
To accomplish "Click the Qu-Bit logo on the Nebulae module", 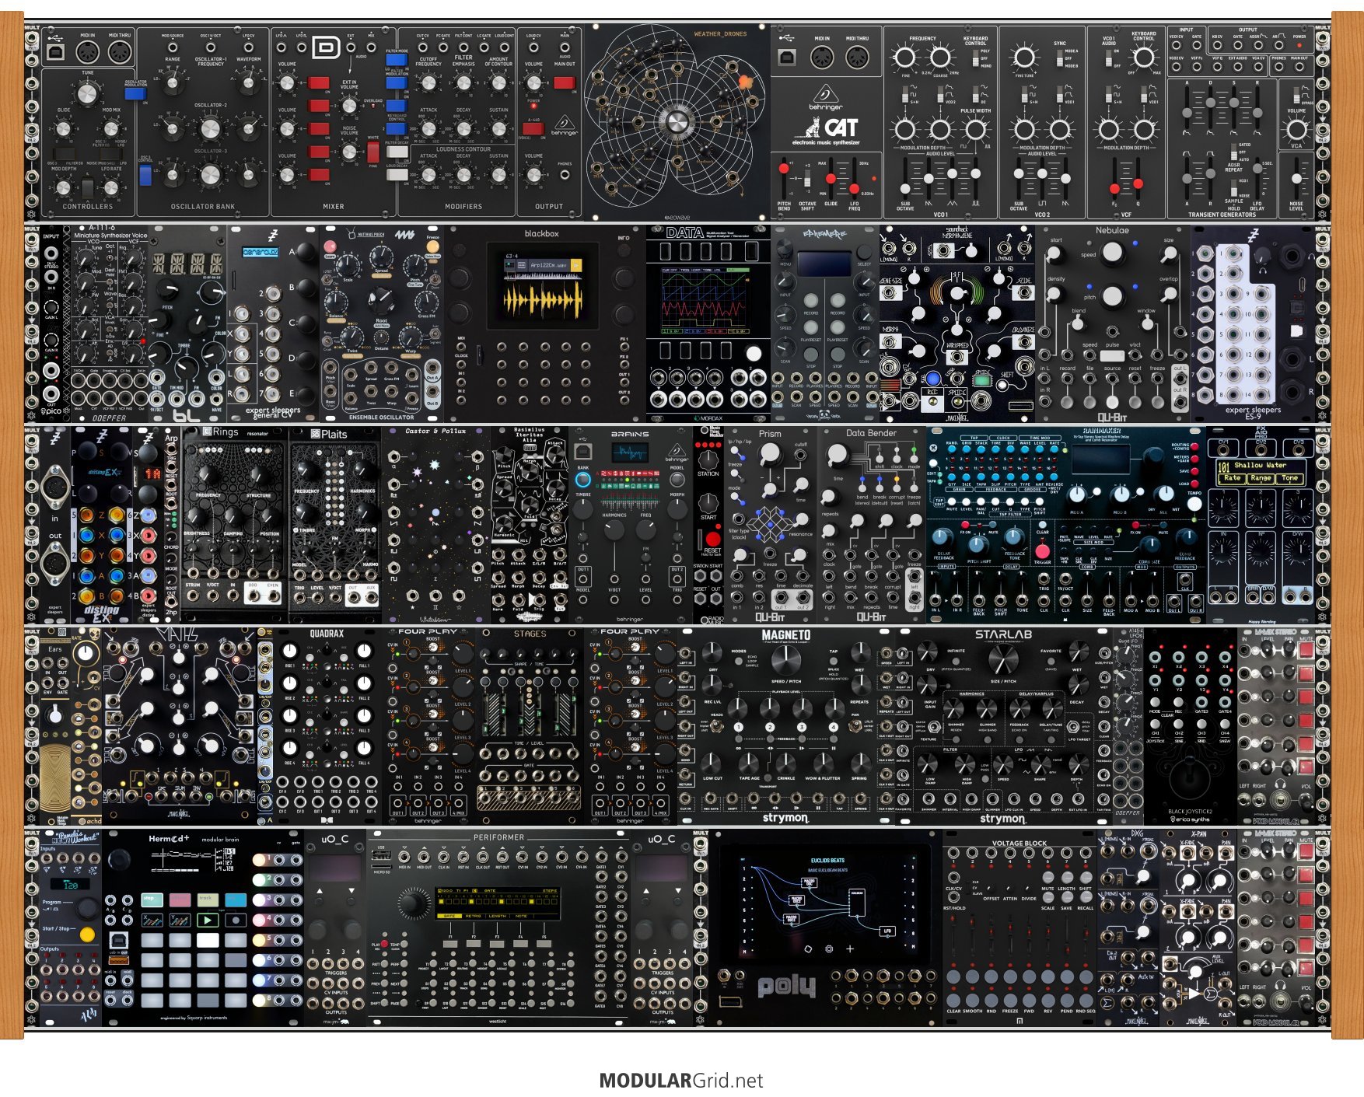I will pos(1112,417).
